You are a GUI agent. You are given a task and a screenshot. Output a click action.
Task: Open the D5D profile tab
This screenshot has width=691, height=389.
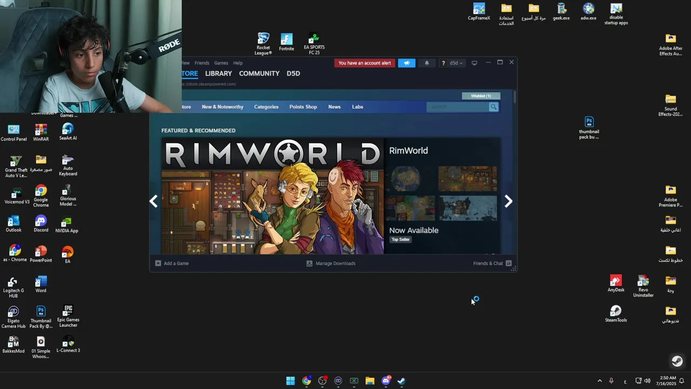[x=293, y=73]
